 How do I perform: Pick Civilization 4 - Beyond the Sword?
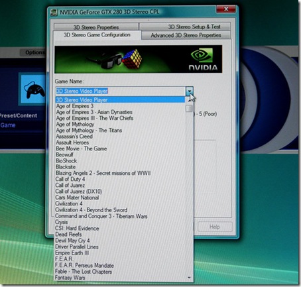point(120,210)
